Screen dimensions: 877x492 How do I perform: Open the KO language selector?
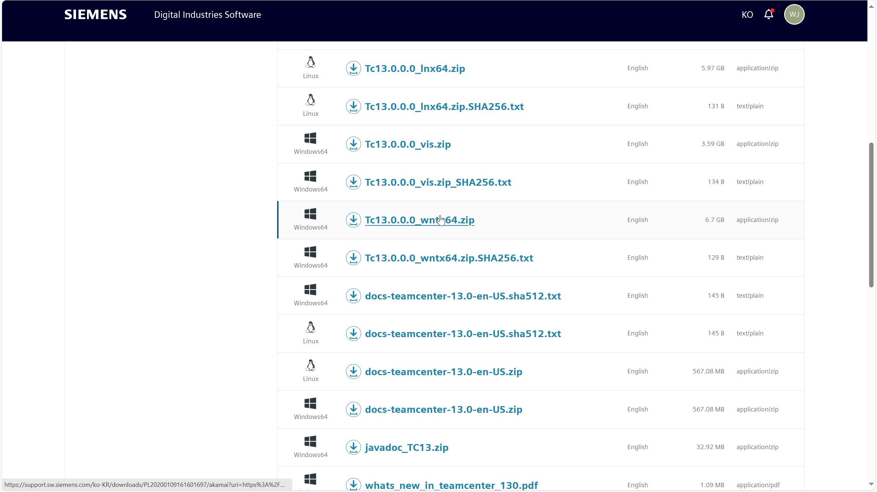[747, 15]
